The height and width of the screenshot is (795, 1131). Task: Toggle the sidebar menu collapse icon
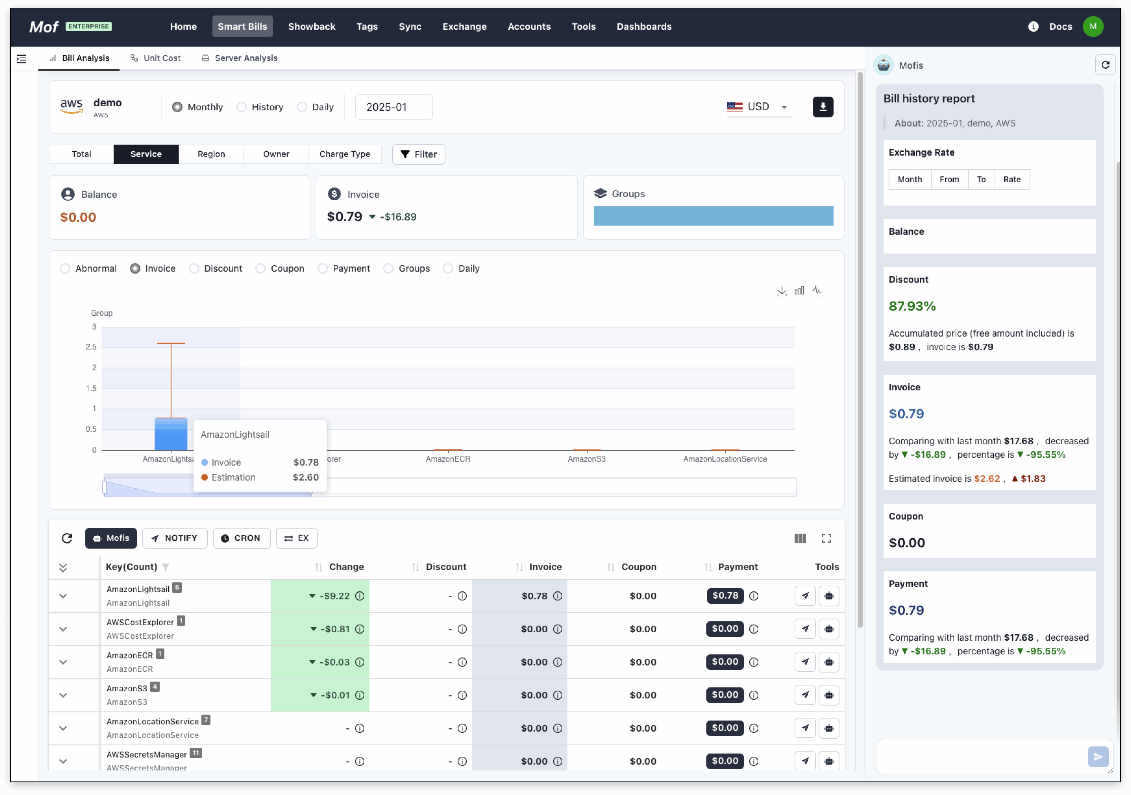[x=22, y=59]
